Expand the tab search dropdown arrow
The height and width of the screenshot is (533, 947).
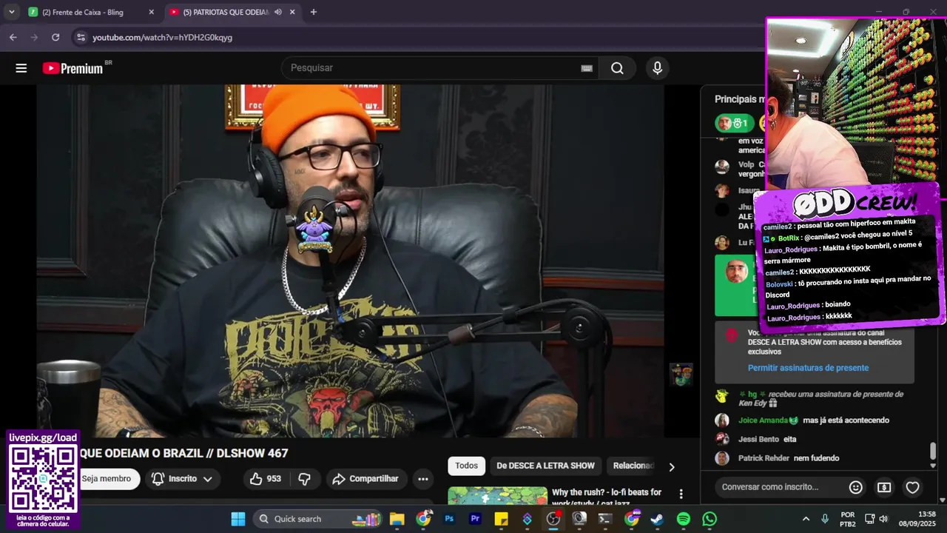point(11,12)
